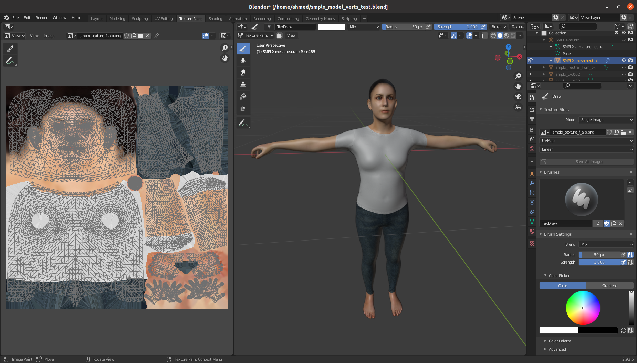
Task: Select the Fill bucket tool
Action: coord(243,96)
